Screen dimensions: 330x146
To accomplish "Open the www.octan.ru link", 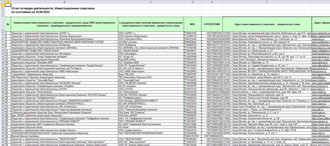I will pyautogui.click(x=318, y=92).
